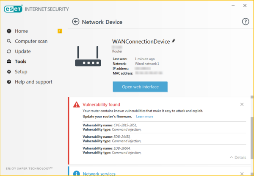Open the Home section
This screenshot has width=254, height=176.
tap(21, 31)
